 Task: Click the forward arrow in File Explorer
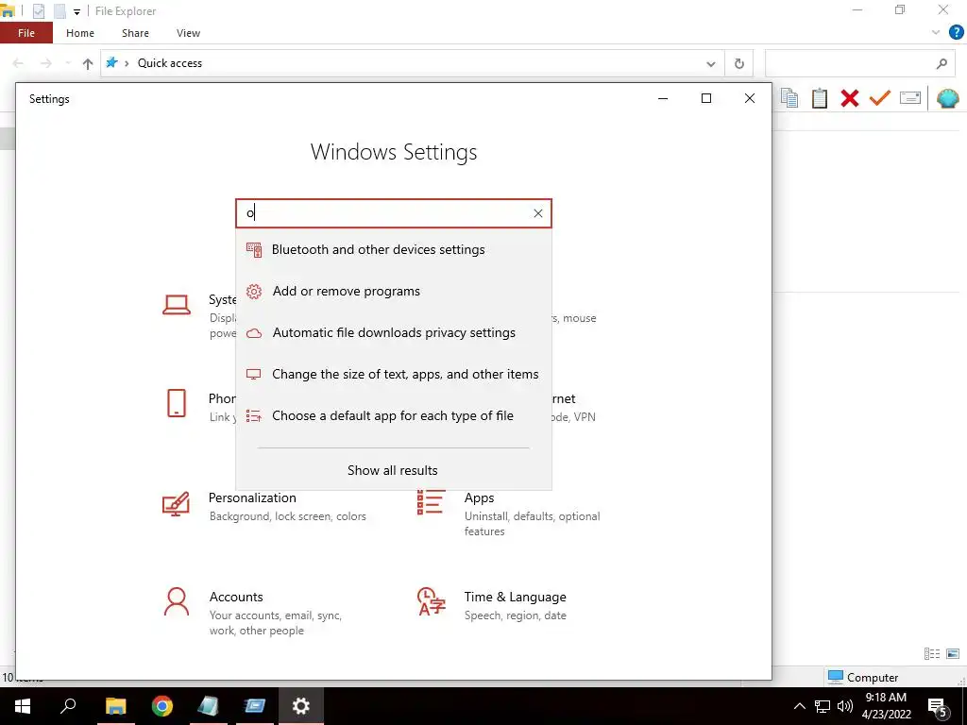(x=45, y=63)
